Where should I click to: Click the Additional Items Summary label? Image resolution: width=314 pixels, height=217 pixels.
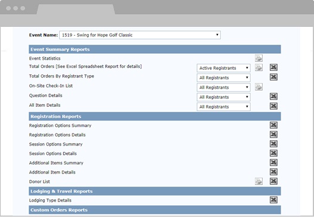[56, 163]
